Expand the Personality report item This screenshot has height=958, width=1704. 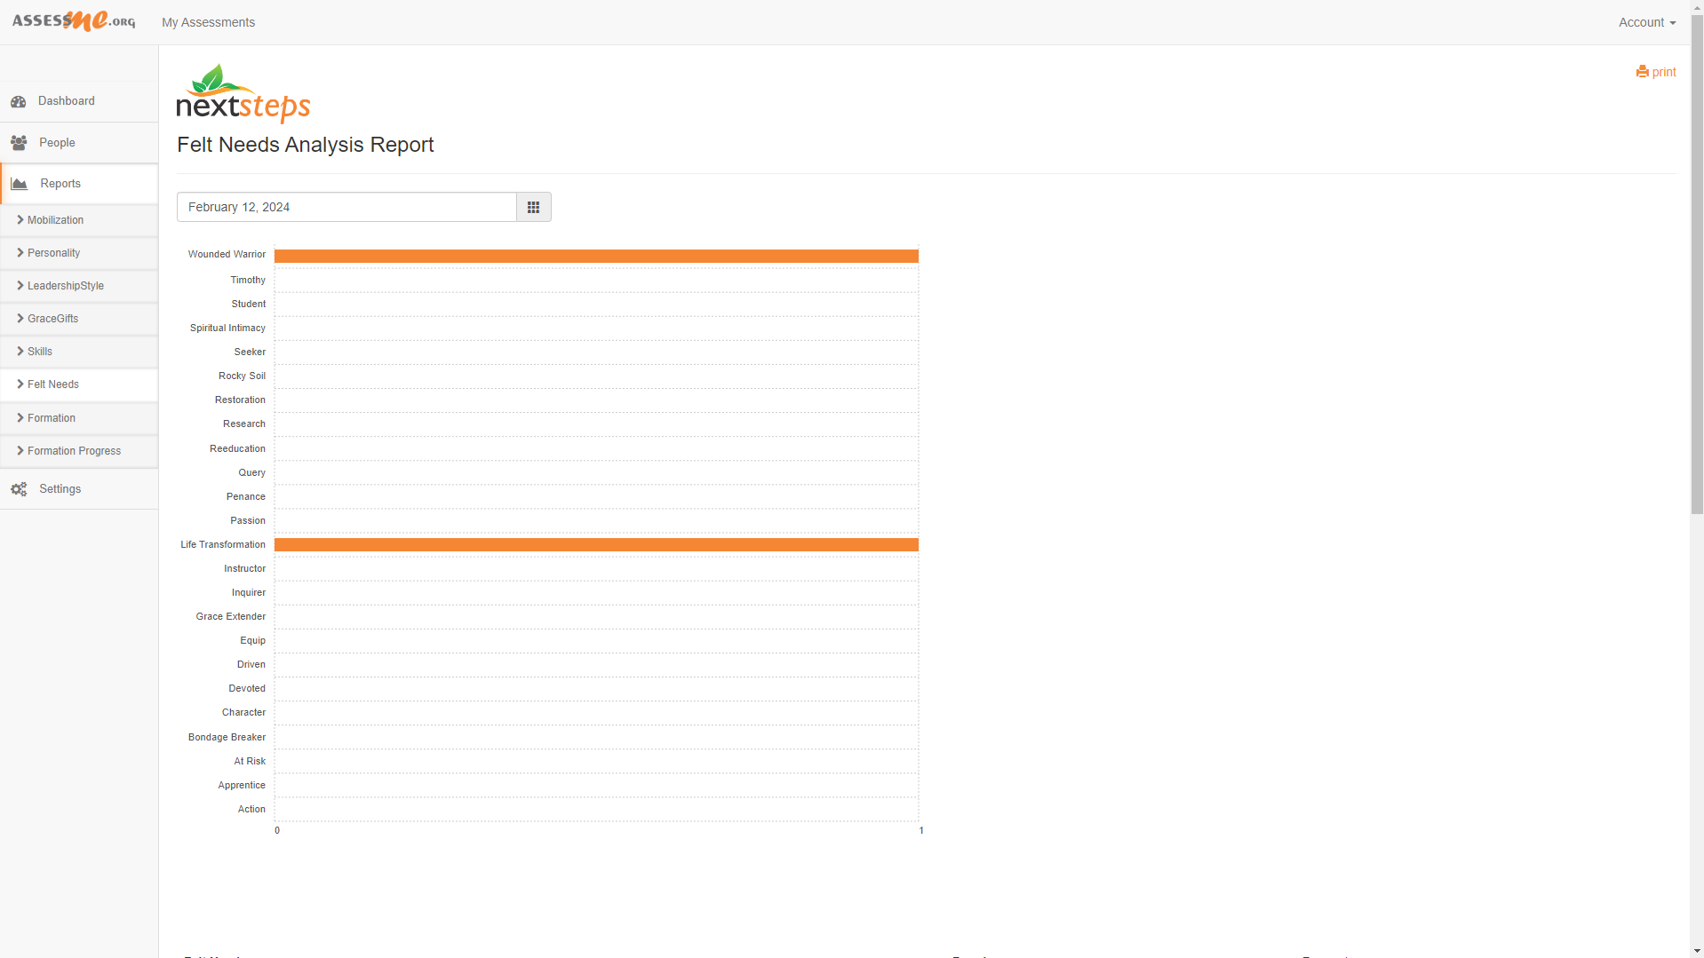tap(79, 253)
